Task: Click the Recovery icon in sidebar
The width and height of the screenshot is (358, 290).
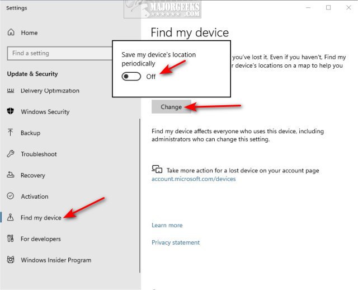Action: (11, 175)
